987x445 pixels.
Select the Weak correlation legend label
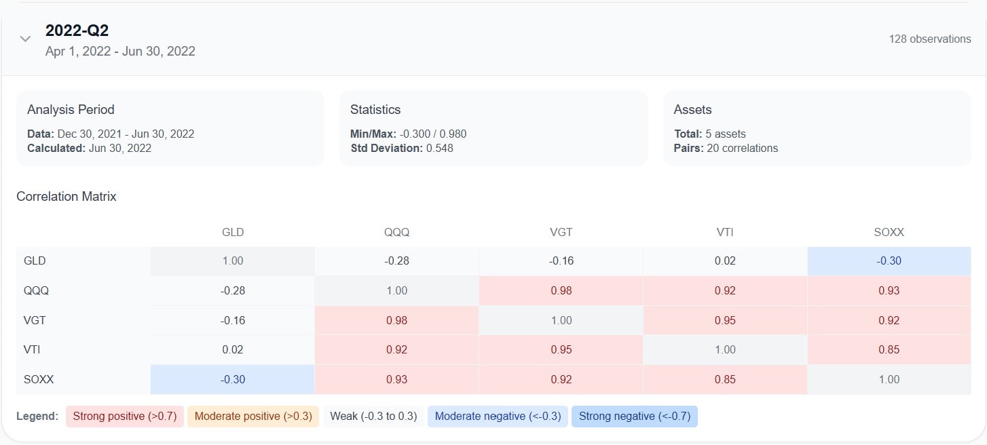pyautogui.click(x=373, y=416)
